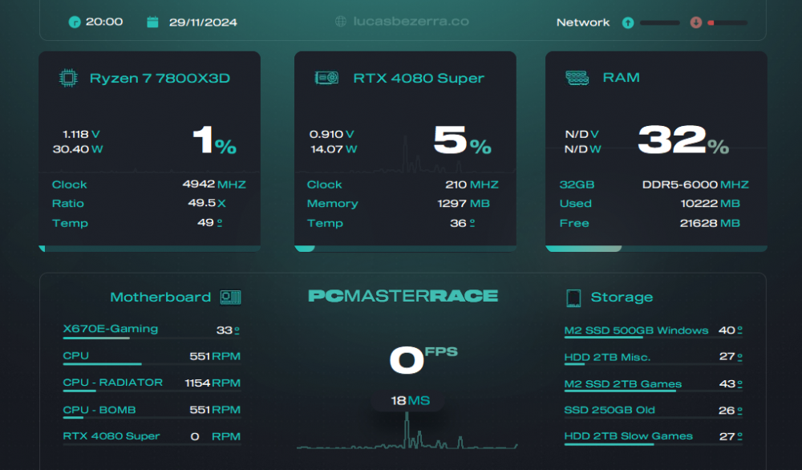The width and height of the screenshot is (802, 470).
Task: Click the Motherboard icon
Action: [231, 298]
